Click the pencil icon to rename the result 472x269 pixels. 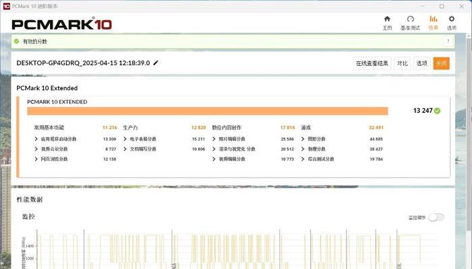(x=156, y=63)
